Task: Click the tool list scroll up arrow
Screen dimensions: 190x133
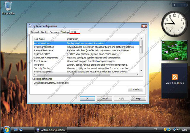Action: pos(141,38)
